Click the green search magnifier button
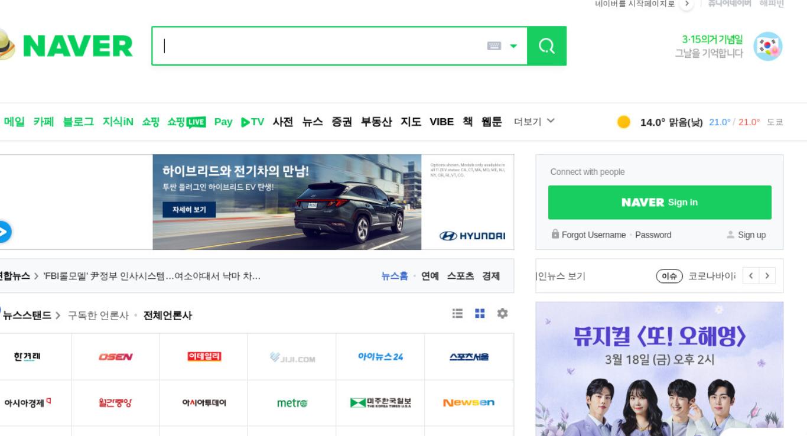This screenshot has height=436, width=807. (546, 46)
